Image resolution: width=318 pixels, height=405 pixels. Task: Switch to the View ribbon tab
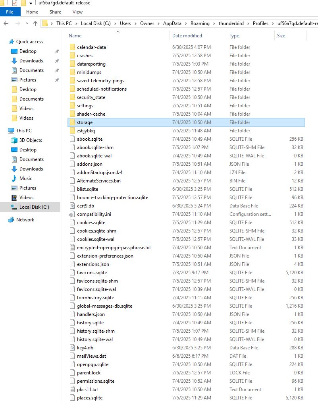point(77,12)
